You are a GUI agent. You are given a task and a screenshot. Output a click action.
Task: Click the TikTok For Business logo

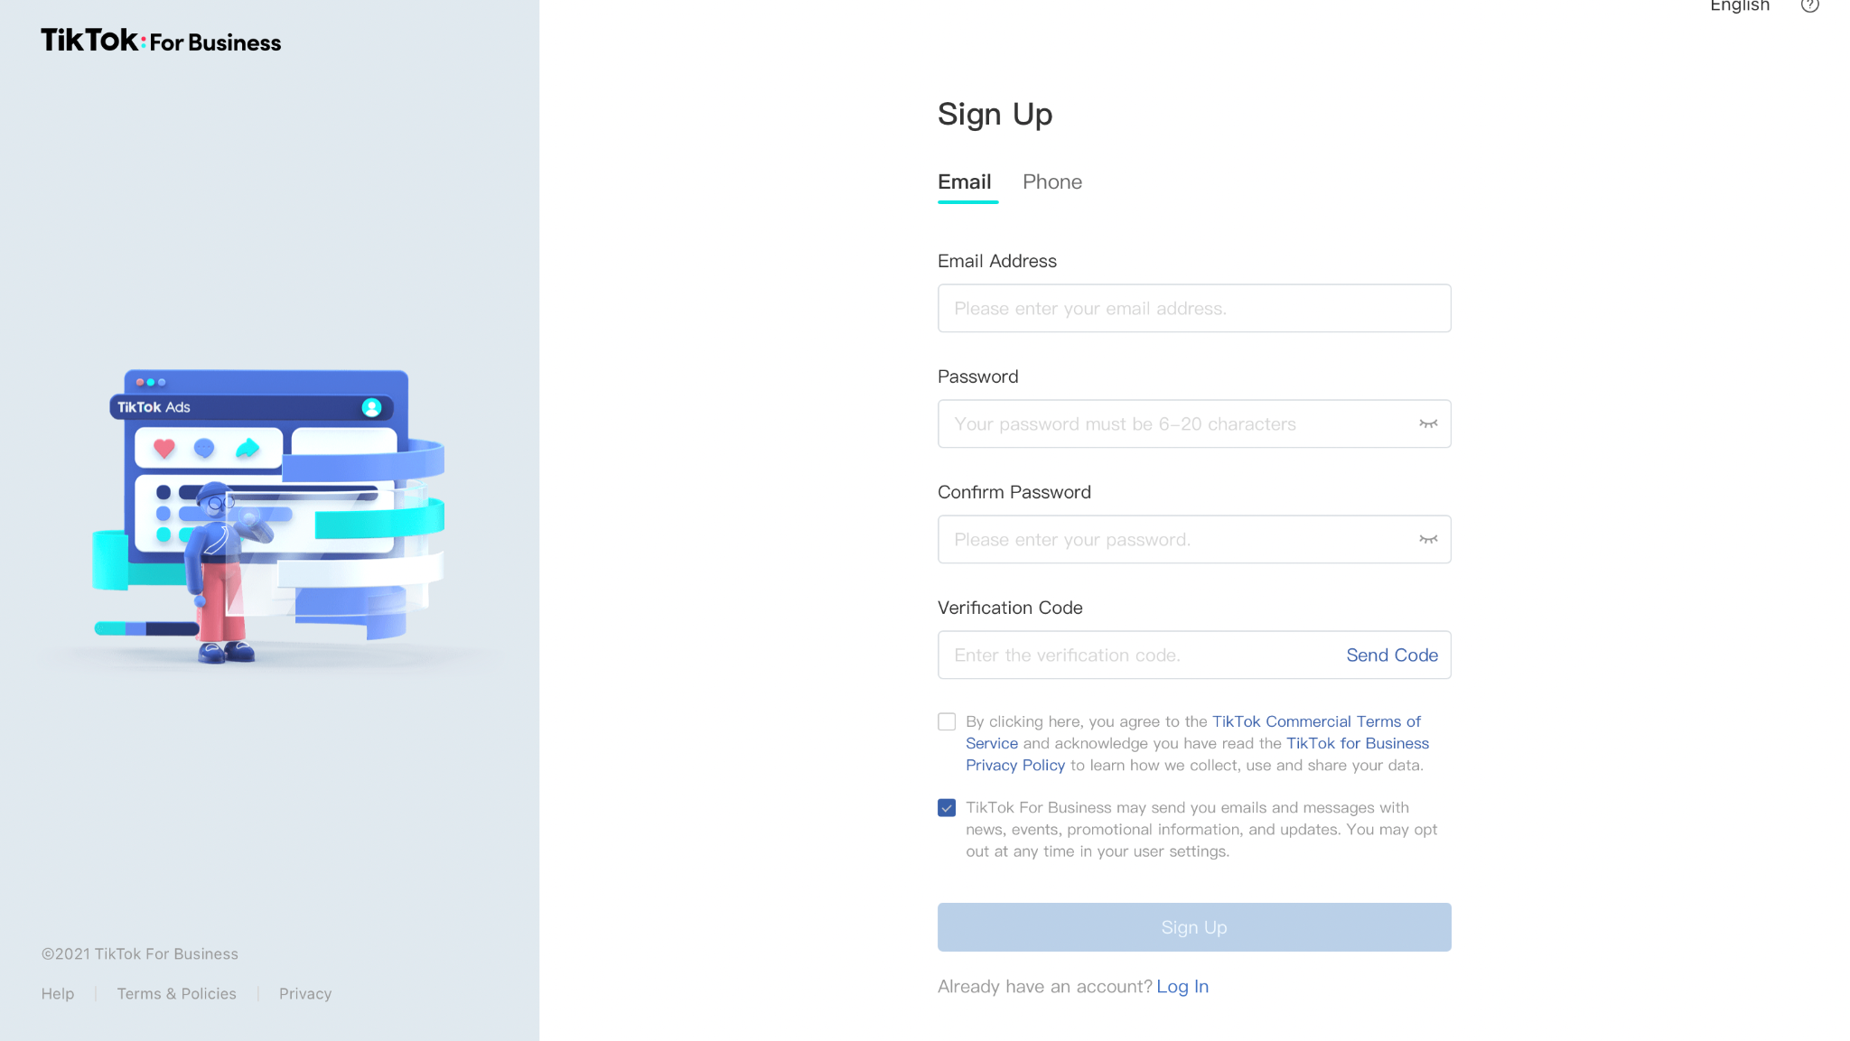(161, 41)
